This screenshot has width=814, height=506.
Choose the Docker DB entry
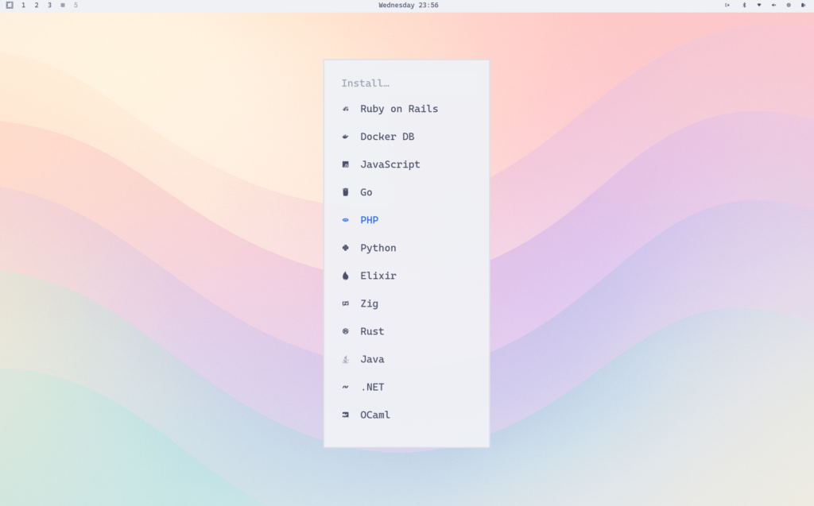(406, 137)
